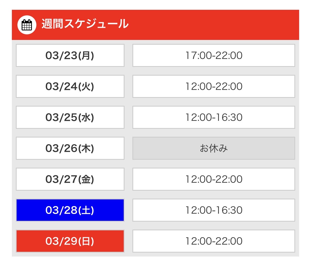Open Friday's 12:00-22:00 time slot

click(x=214, y=179)
